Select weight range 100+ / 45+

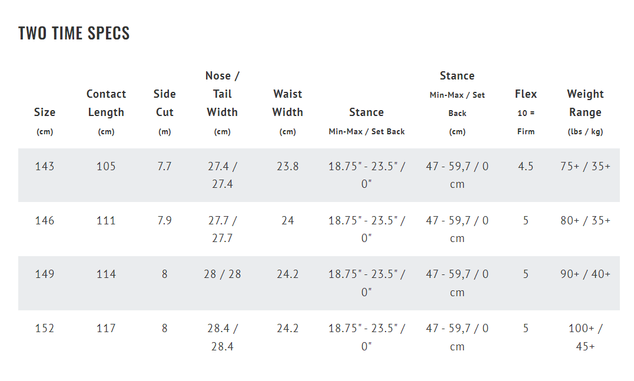pyautogui.click(x=585, y=337)
